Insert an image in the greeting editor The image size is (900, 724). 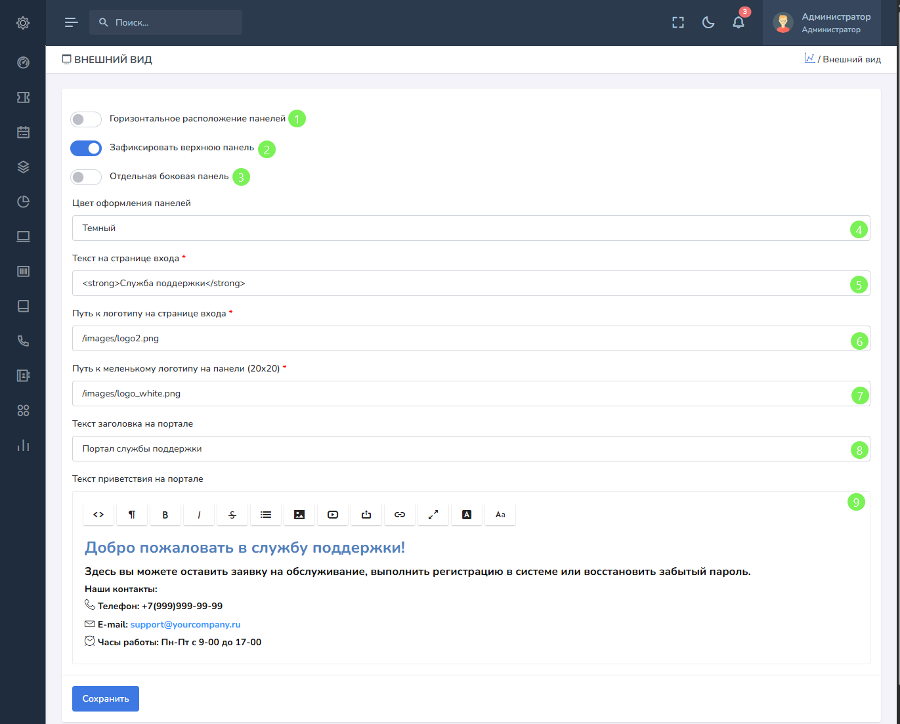[299, 515]
